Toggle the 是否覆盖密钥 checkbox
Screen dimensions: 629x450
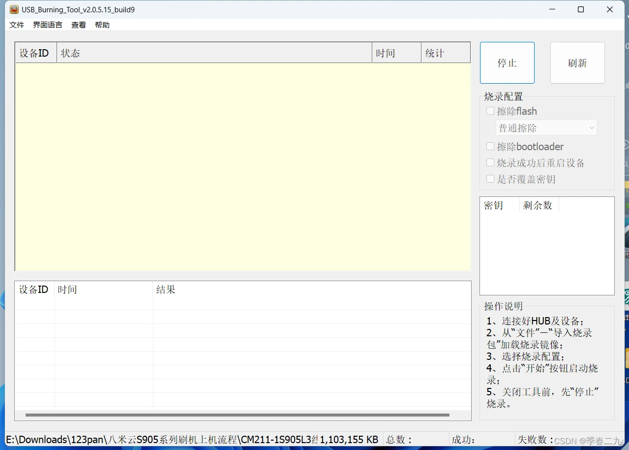(490, 179)
